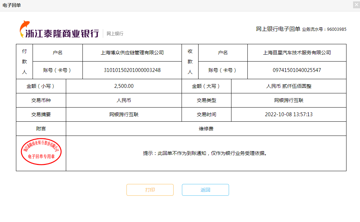Click the uppercase amount 人民币 贰仟伍佰圆整
Screen dimensions: 360x222
pyautogui.click(x=289, y=86)
